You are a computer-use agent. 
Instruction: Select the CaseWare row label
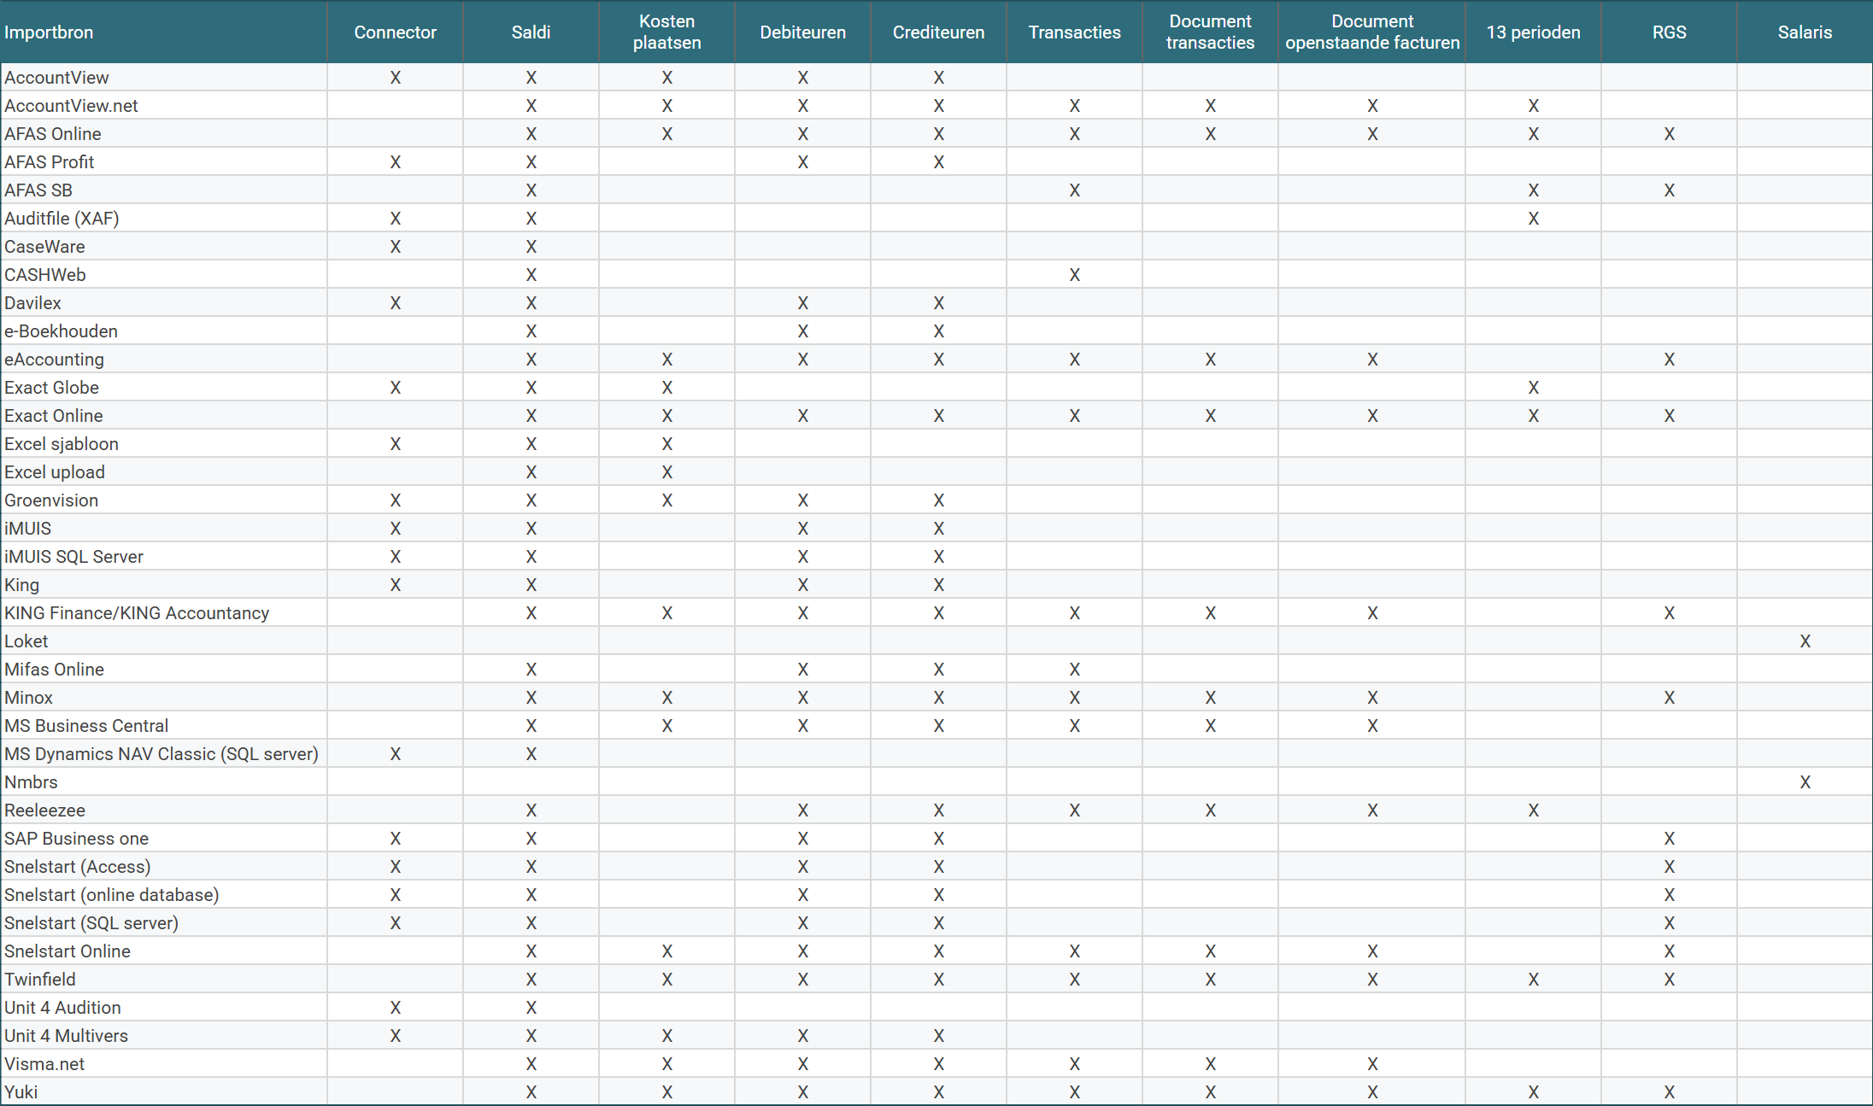tap(44, 247)
